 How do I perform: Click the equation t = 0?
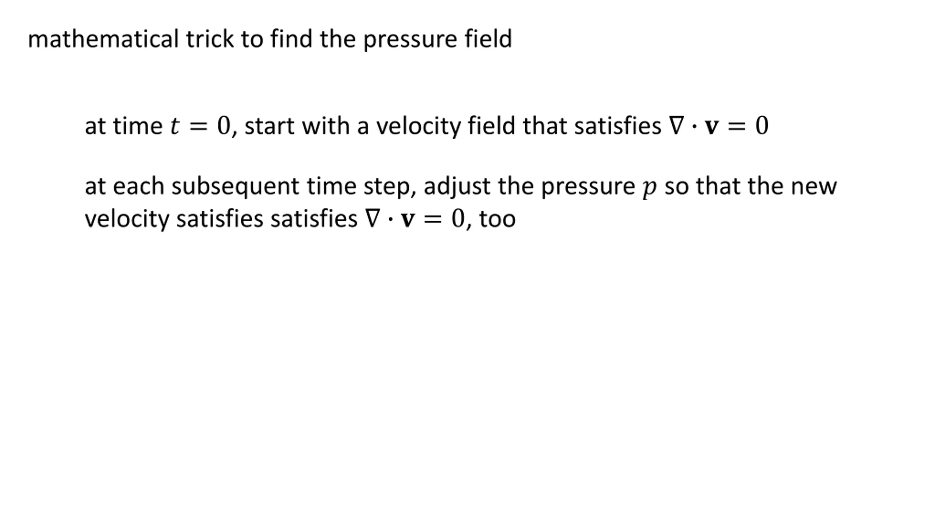point(201,126)
